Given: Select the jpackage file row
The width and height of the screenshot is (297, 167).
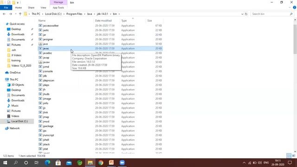Looking at the screenshot, I should tap(100, 126).
